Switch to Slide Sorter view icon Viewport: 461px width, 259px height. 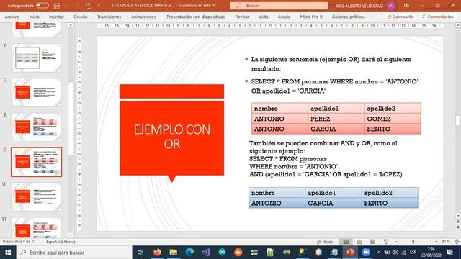pyautogui.click(x=359, y=242)
